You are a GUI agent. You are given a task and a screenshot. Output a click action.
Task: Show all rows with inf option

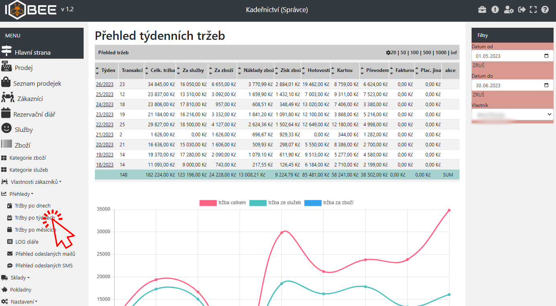(453, 53)
